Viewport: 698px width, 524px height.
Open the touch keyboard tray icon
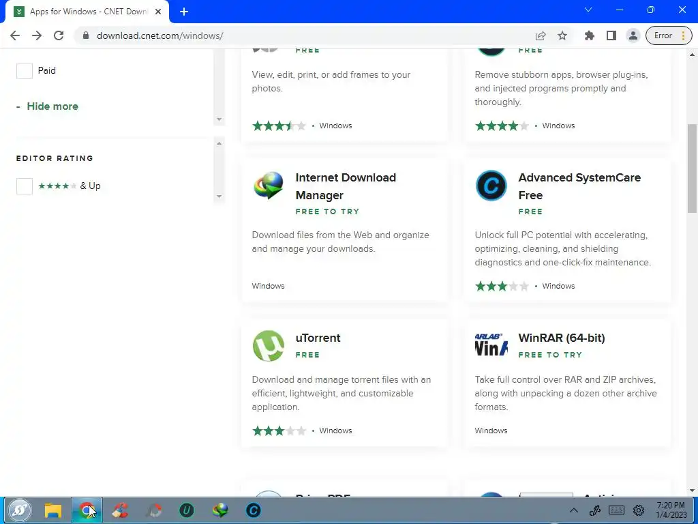point(616,510)
